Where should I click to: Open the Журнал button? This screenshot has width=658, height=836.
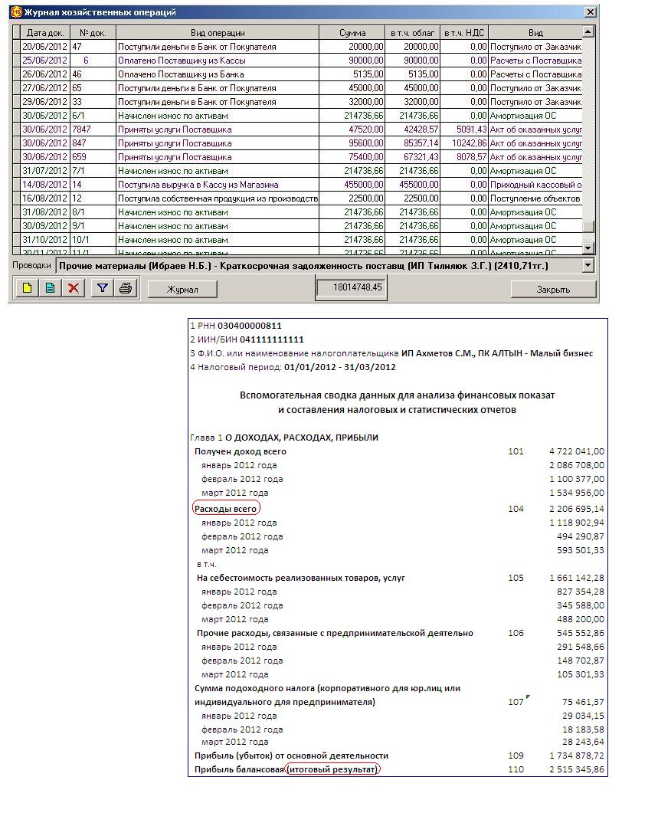pyautogui.click(x=182, y=289)
